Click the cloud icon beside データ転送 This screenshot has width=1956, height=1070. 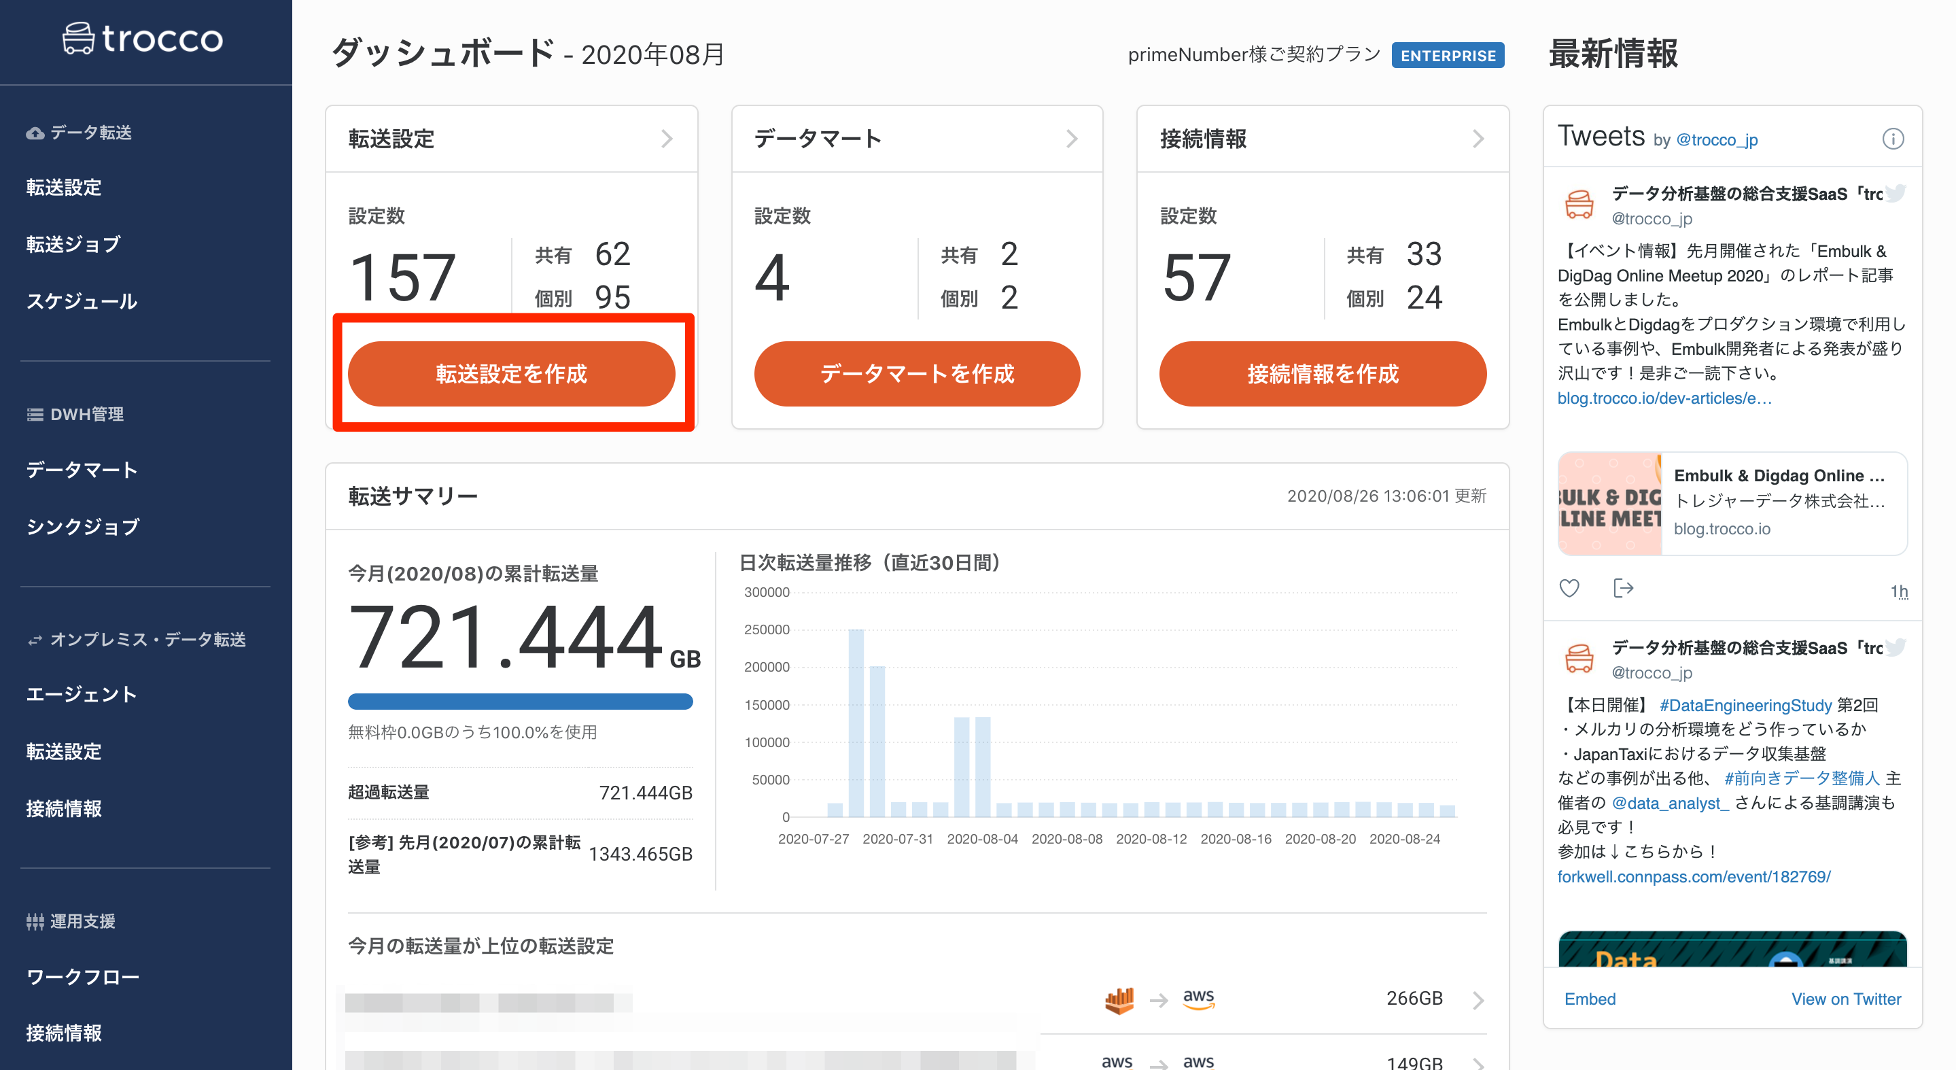point(35,134)
